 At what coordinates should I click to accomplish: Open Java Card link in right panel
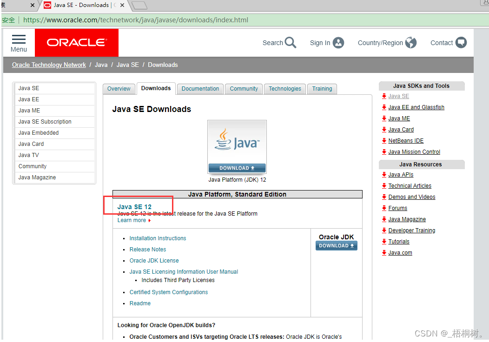[401, 130]
